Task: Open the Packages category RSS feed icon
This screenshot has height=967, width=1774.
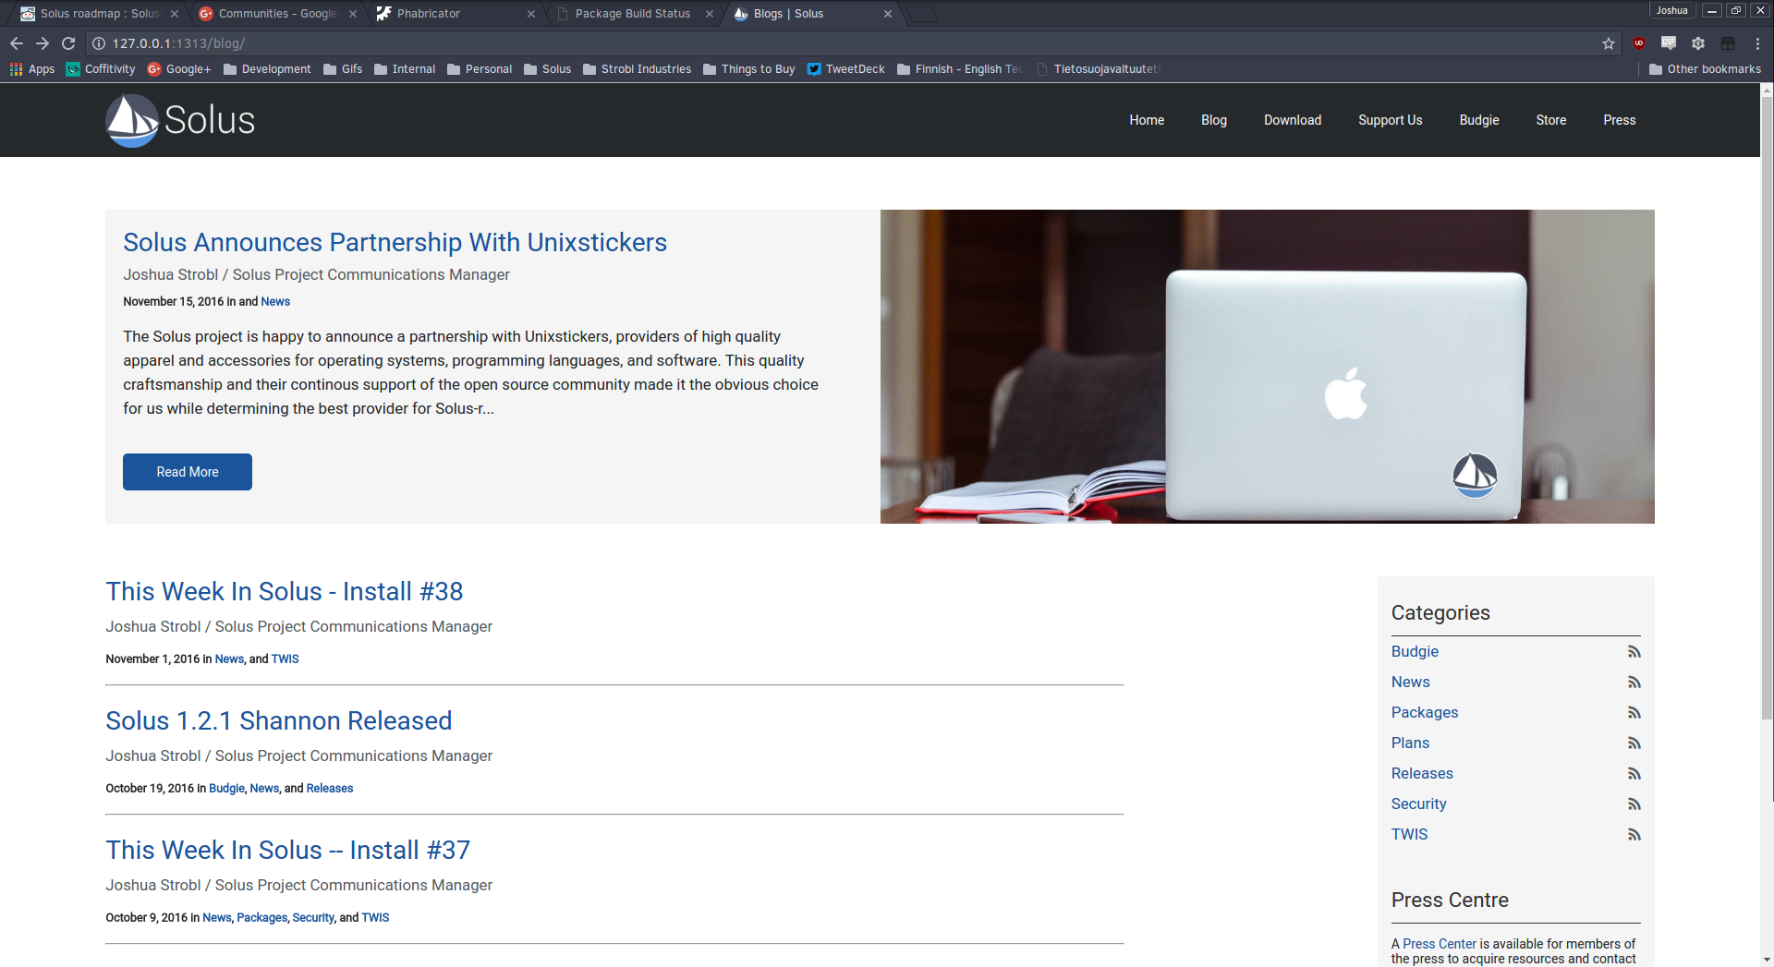Action: (1634, 713)
